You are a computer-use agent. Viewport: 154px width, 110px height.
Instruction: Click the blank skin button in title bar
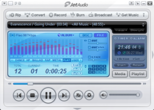(11, 4)
